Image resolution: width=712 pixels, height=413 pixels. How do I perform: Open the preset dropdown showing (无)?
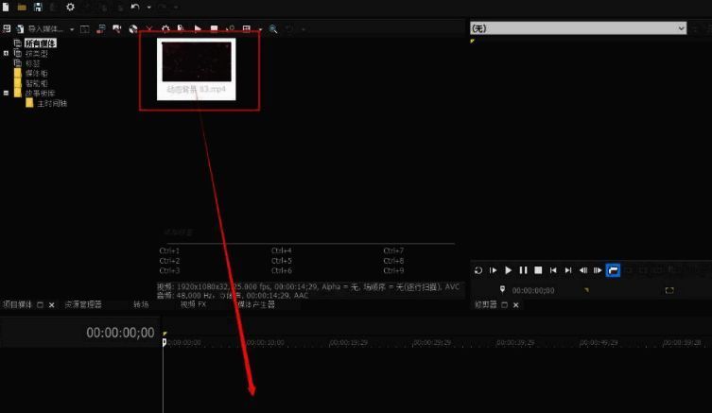pos(578,28)
